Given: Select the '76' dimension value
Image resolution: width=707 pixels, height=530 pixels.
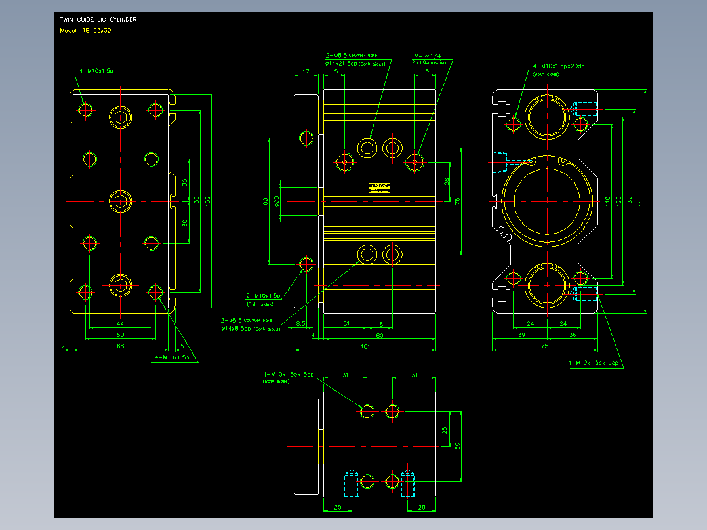Looking at the screenshot, I should point(457,201).
